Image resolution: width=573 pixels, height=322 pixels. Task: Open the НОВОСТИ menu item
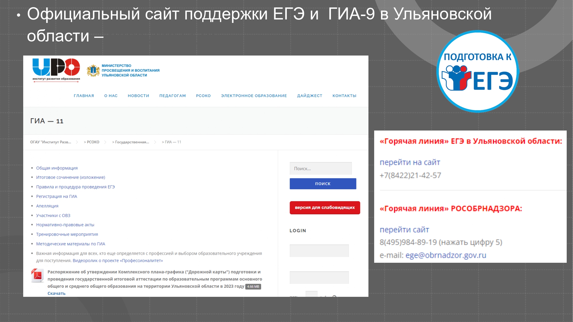pyautogui.click(x=138, y=96)
